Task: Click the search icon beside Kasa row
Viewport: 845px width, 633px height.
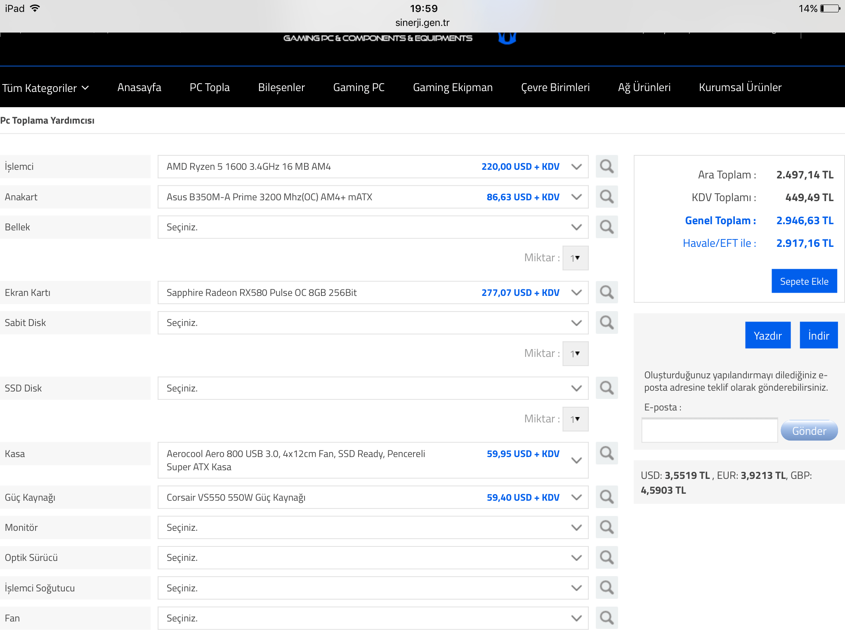Action: click(x=607, y=453)
